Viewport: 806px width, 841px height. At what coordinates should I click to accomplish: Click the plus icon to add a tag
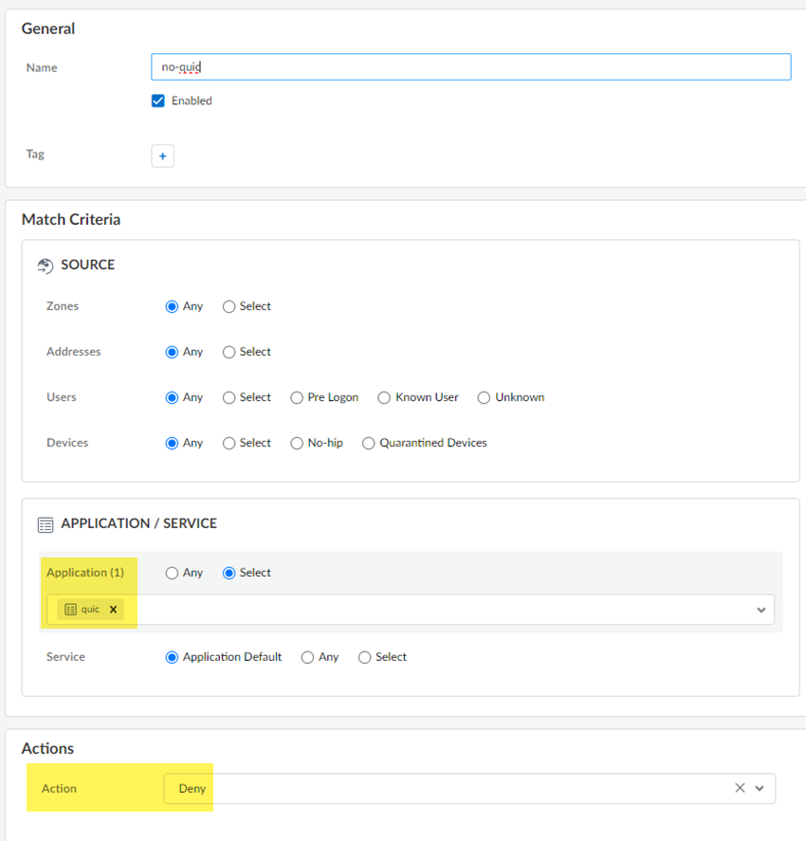[x=162, y=155]
